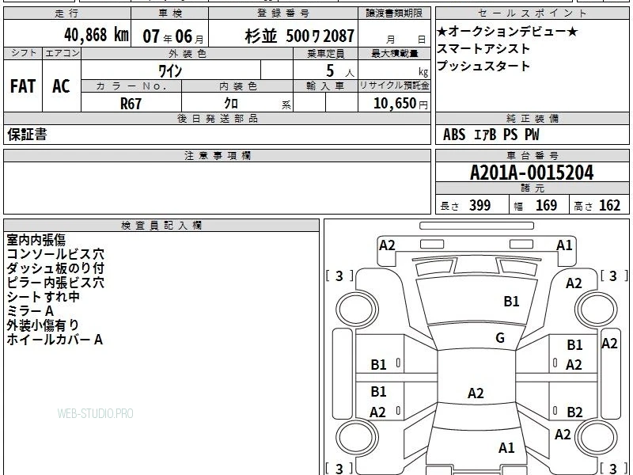The height and width of the screenshot is (475, 633).
Task: Click length value 399
Action: point(479,206)
